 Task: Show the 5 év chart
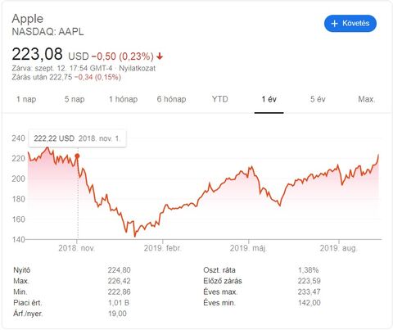[318, 99]
